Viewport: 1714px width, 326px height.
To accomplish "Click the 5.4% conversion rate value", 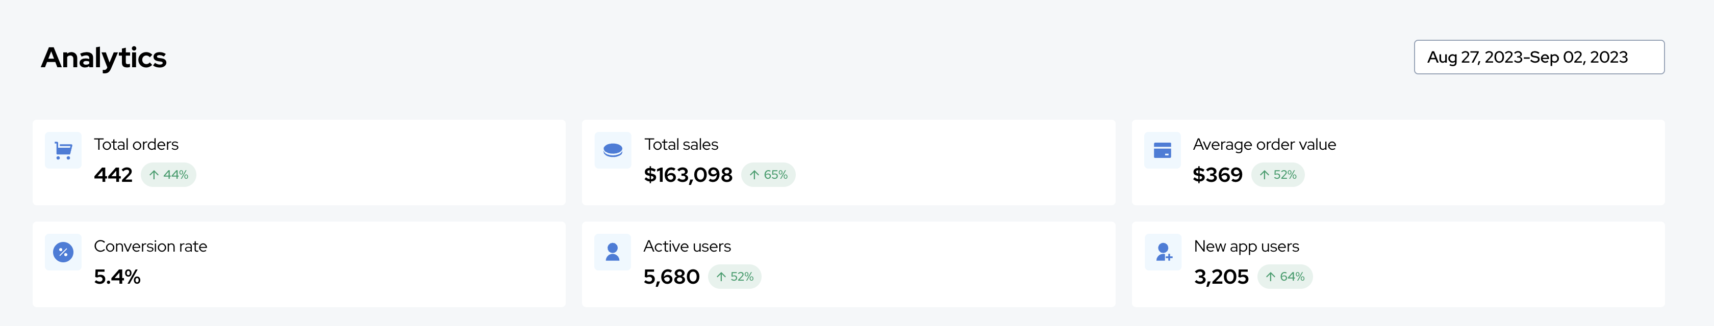I will click(x=117, y=277).
